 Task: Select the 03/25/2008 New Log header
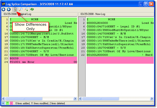[x=116, y=14]
